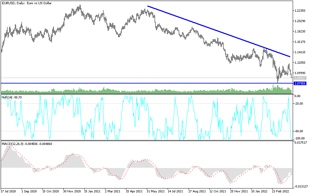Click the 31 May 2021 date label
Screen dimensions: 310x195
(x=156, y=191)
